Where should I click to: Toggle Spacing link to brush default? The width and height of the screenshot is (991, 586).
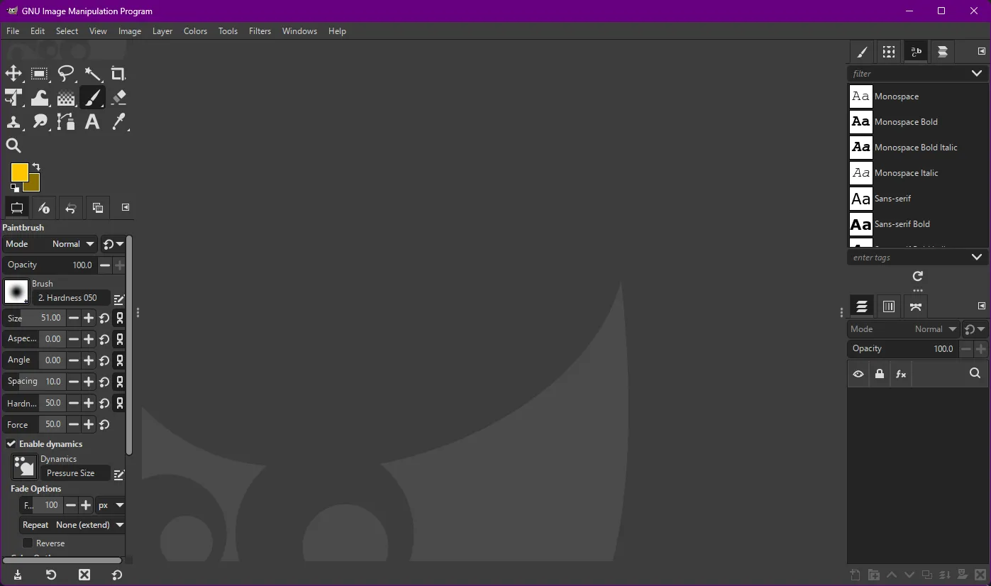pyautogui.click(x=120, y=382)
